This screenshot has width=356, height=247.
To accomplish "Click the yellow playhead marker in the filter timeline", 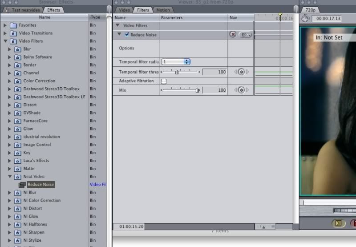I will [280, 16].
